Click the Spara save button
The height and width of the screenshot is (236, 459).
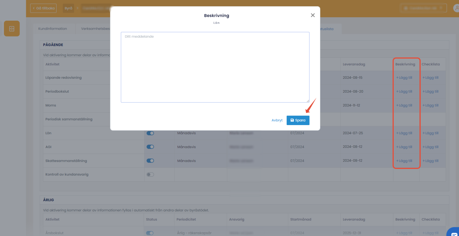298,120
